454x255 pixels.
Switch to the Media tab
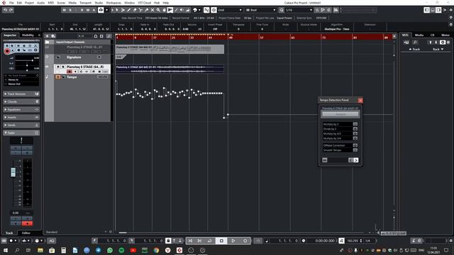(419, 35)
